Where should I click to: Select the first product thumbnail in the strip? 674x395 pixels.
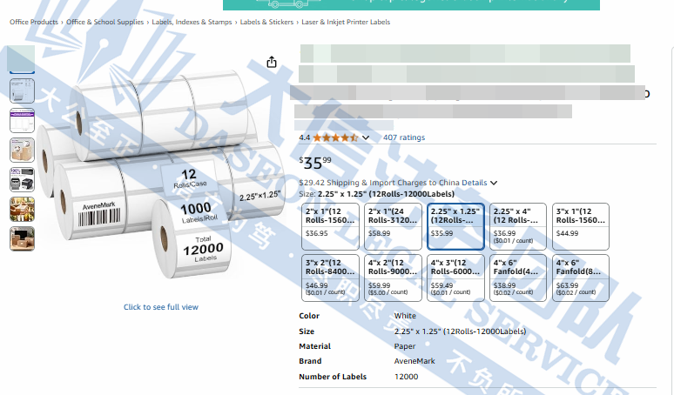(21, 60)
